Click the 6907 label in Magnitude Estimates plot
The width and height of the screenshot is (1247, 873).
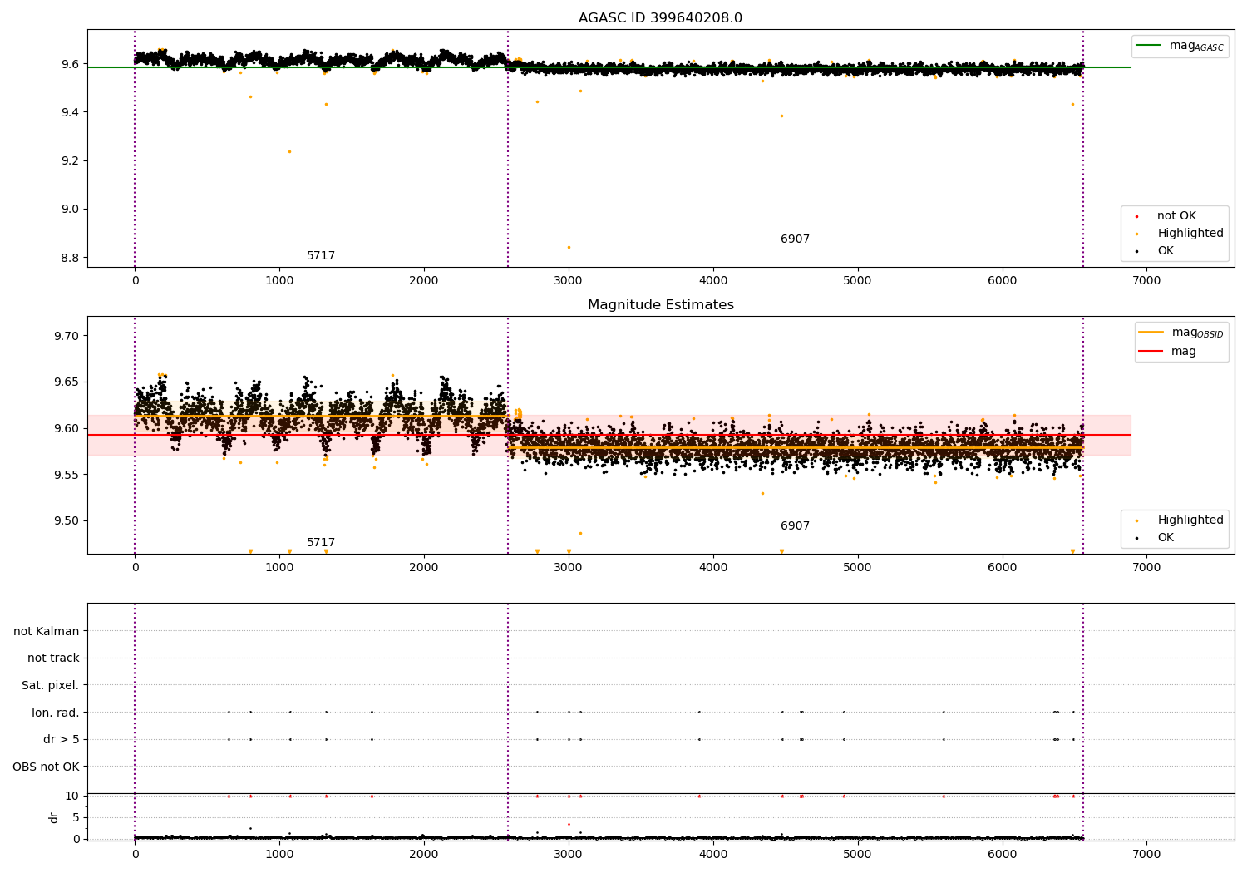coord(795,526)
